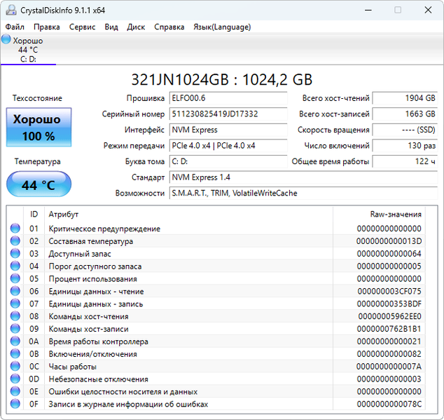Click status orb beside Составная температура
This screenshot has width=444, height=420.
tap(15, 241)
